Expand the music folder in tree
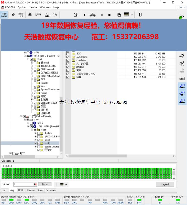 click(x=35, y=140)
